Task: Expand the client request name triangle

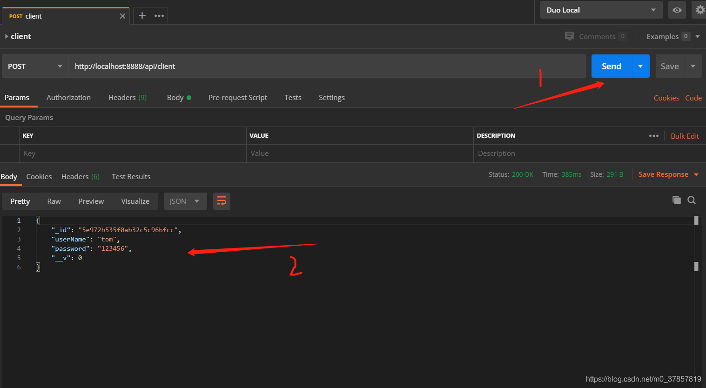Action: click(x=7, y=36)
